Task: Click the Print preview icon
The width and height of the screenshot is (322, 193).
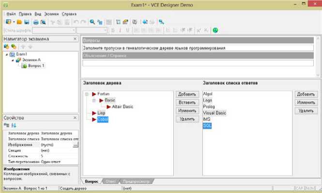Action: [43, 22]
